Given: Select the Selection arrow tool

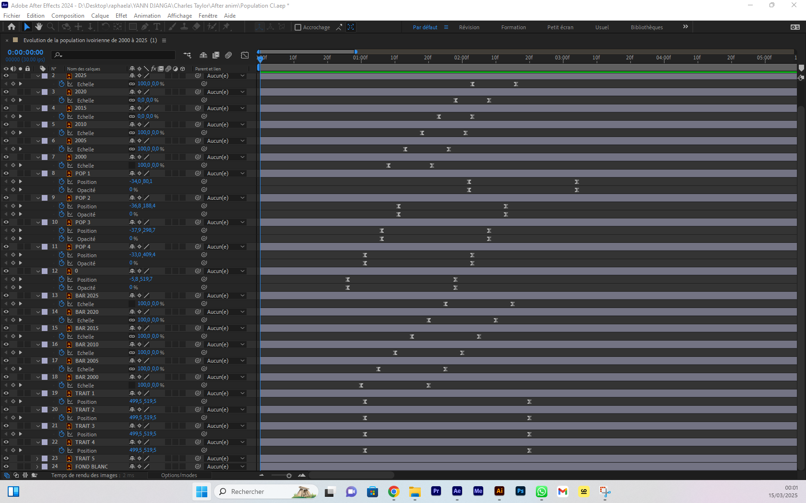Looking at the screenshot, I should tap(27, 27).
